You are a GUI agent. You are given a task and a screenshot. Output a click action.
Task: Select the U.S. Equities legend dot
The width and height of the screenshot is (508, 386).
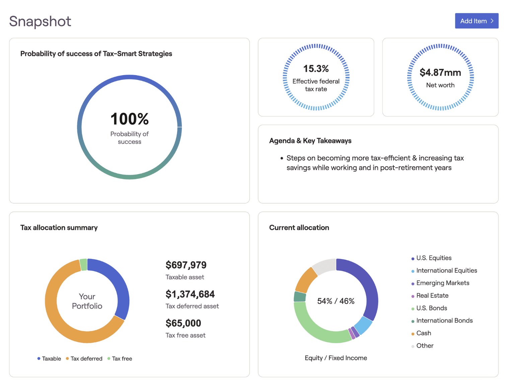coord(412,258)
